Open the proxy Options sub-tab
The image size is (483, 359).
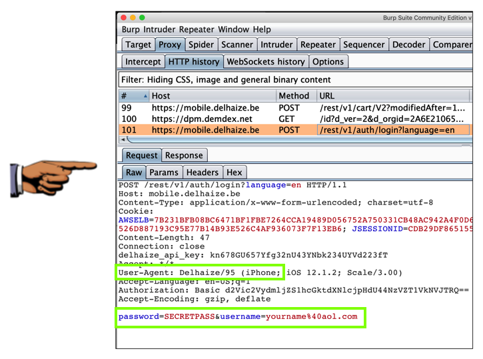point(328,61)
